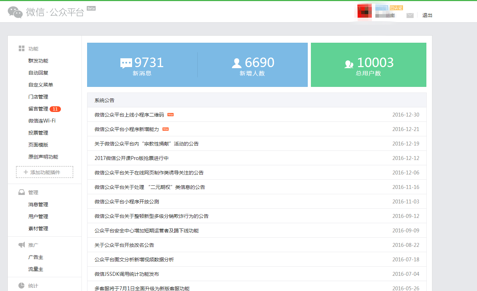Open 消息管理 in sidebar
This screenshot has width=477, height=291.
pos(38,204)
